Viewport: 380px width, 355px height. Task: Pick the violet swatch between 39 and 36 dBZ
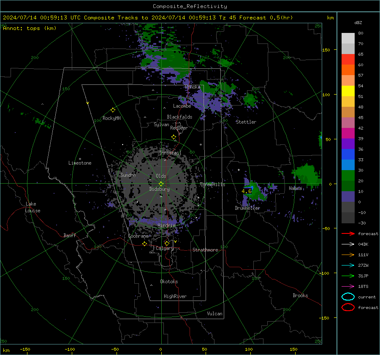348,144
